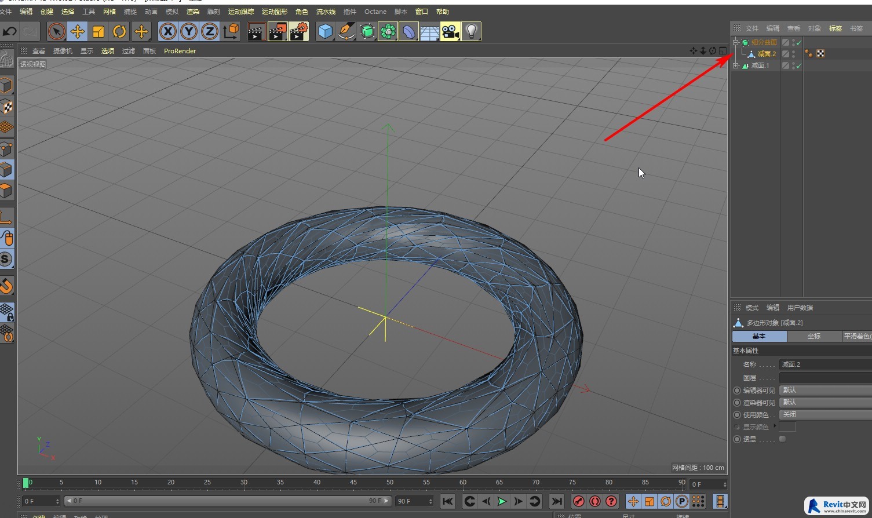Go to start of timeline
The height and width of the screenshot is (518, 872).
pyautogui.click(x=447, y=501)
